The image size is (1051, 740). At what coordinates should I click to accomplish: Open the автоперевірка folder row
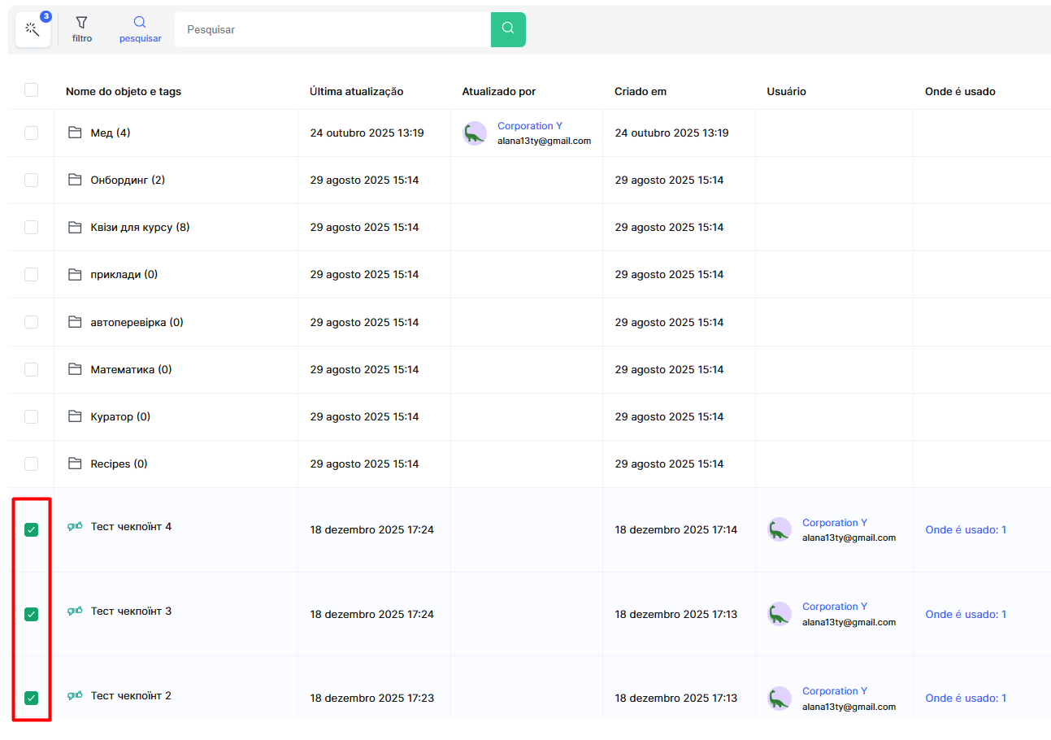pyautogui.click(x=136, y=322)
